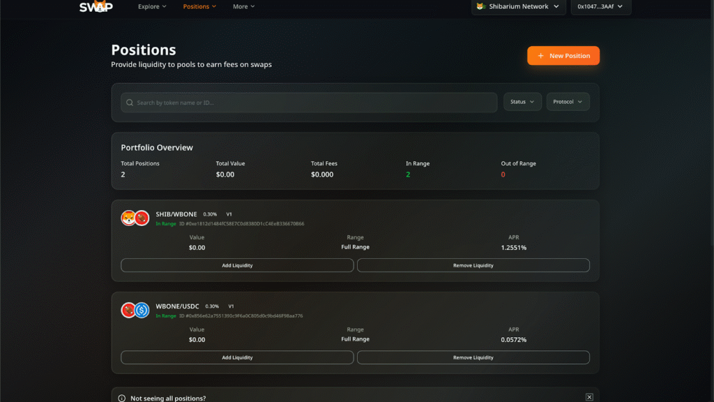
Task: Open the More menu
Action: coord(243,6)
